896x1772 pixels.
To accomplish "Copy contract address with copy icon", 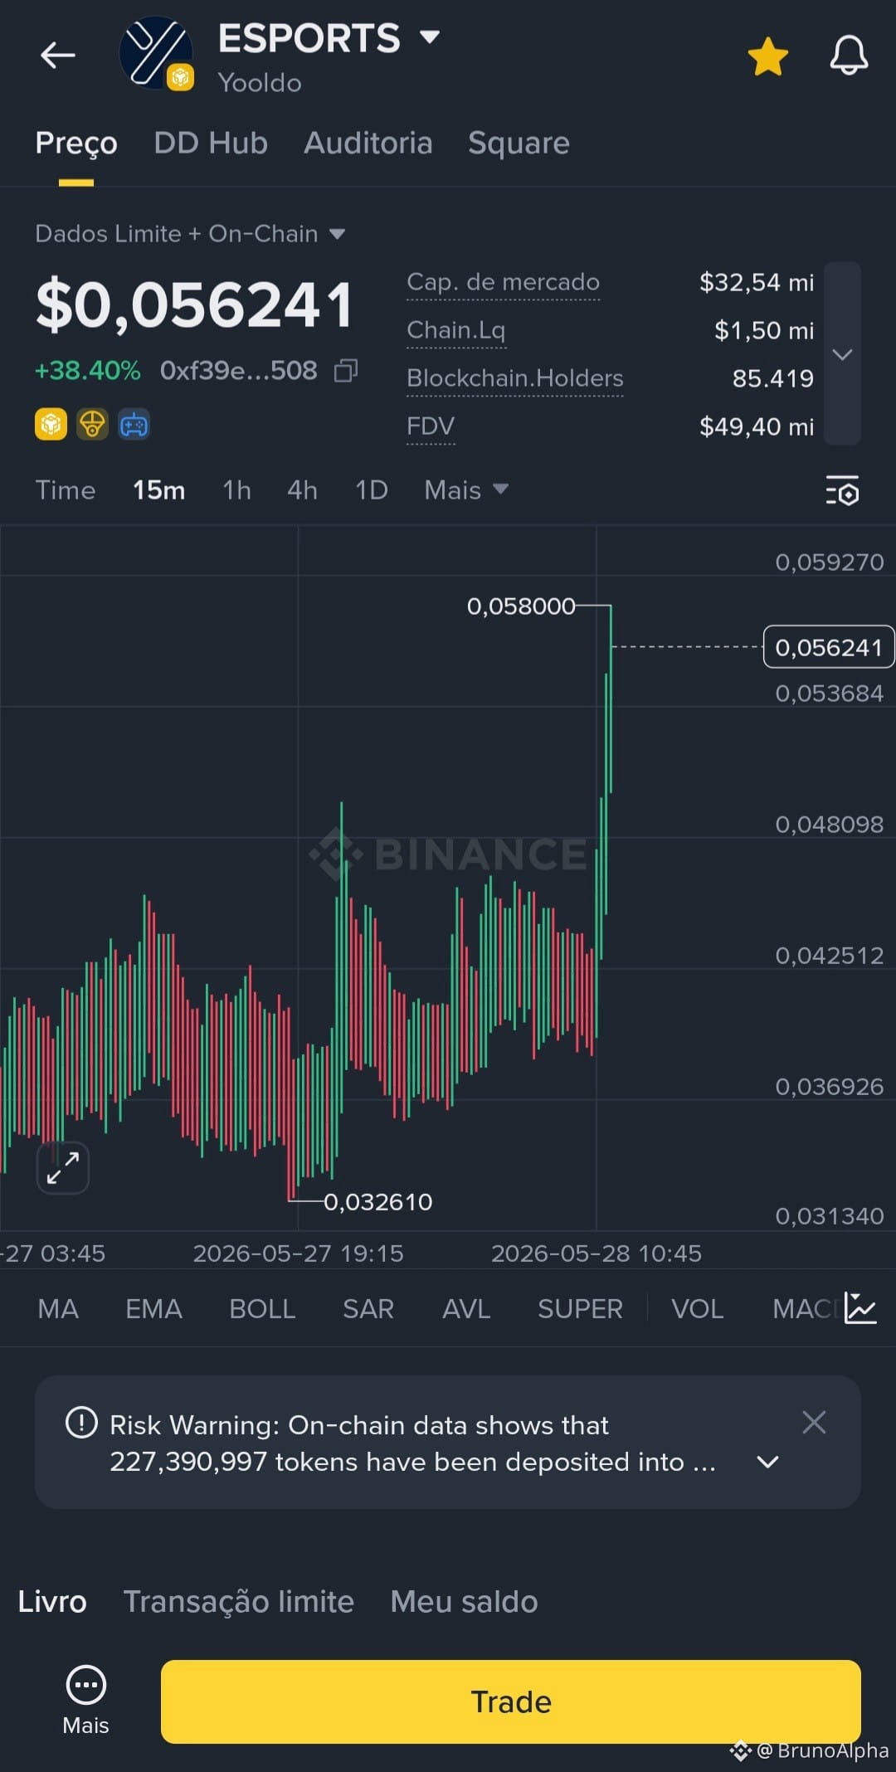I will tap(346, 370).
